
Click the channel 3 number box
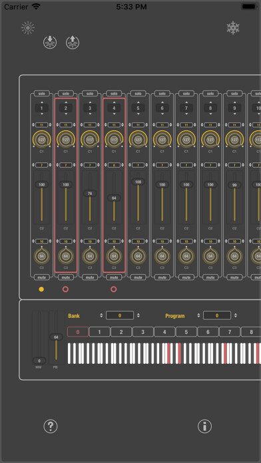coord(90,108)
